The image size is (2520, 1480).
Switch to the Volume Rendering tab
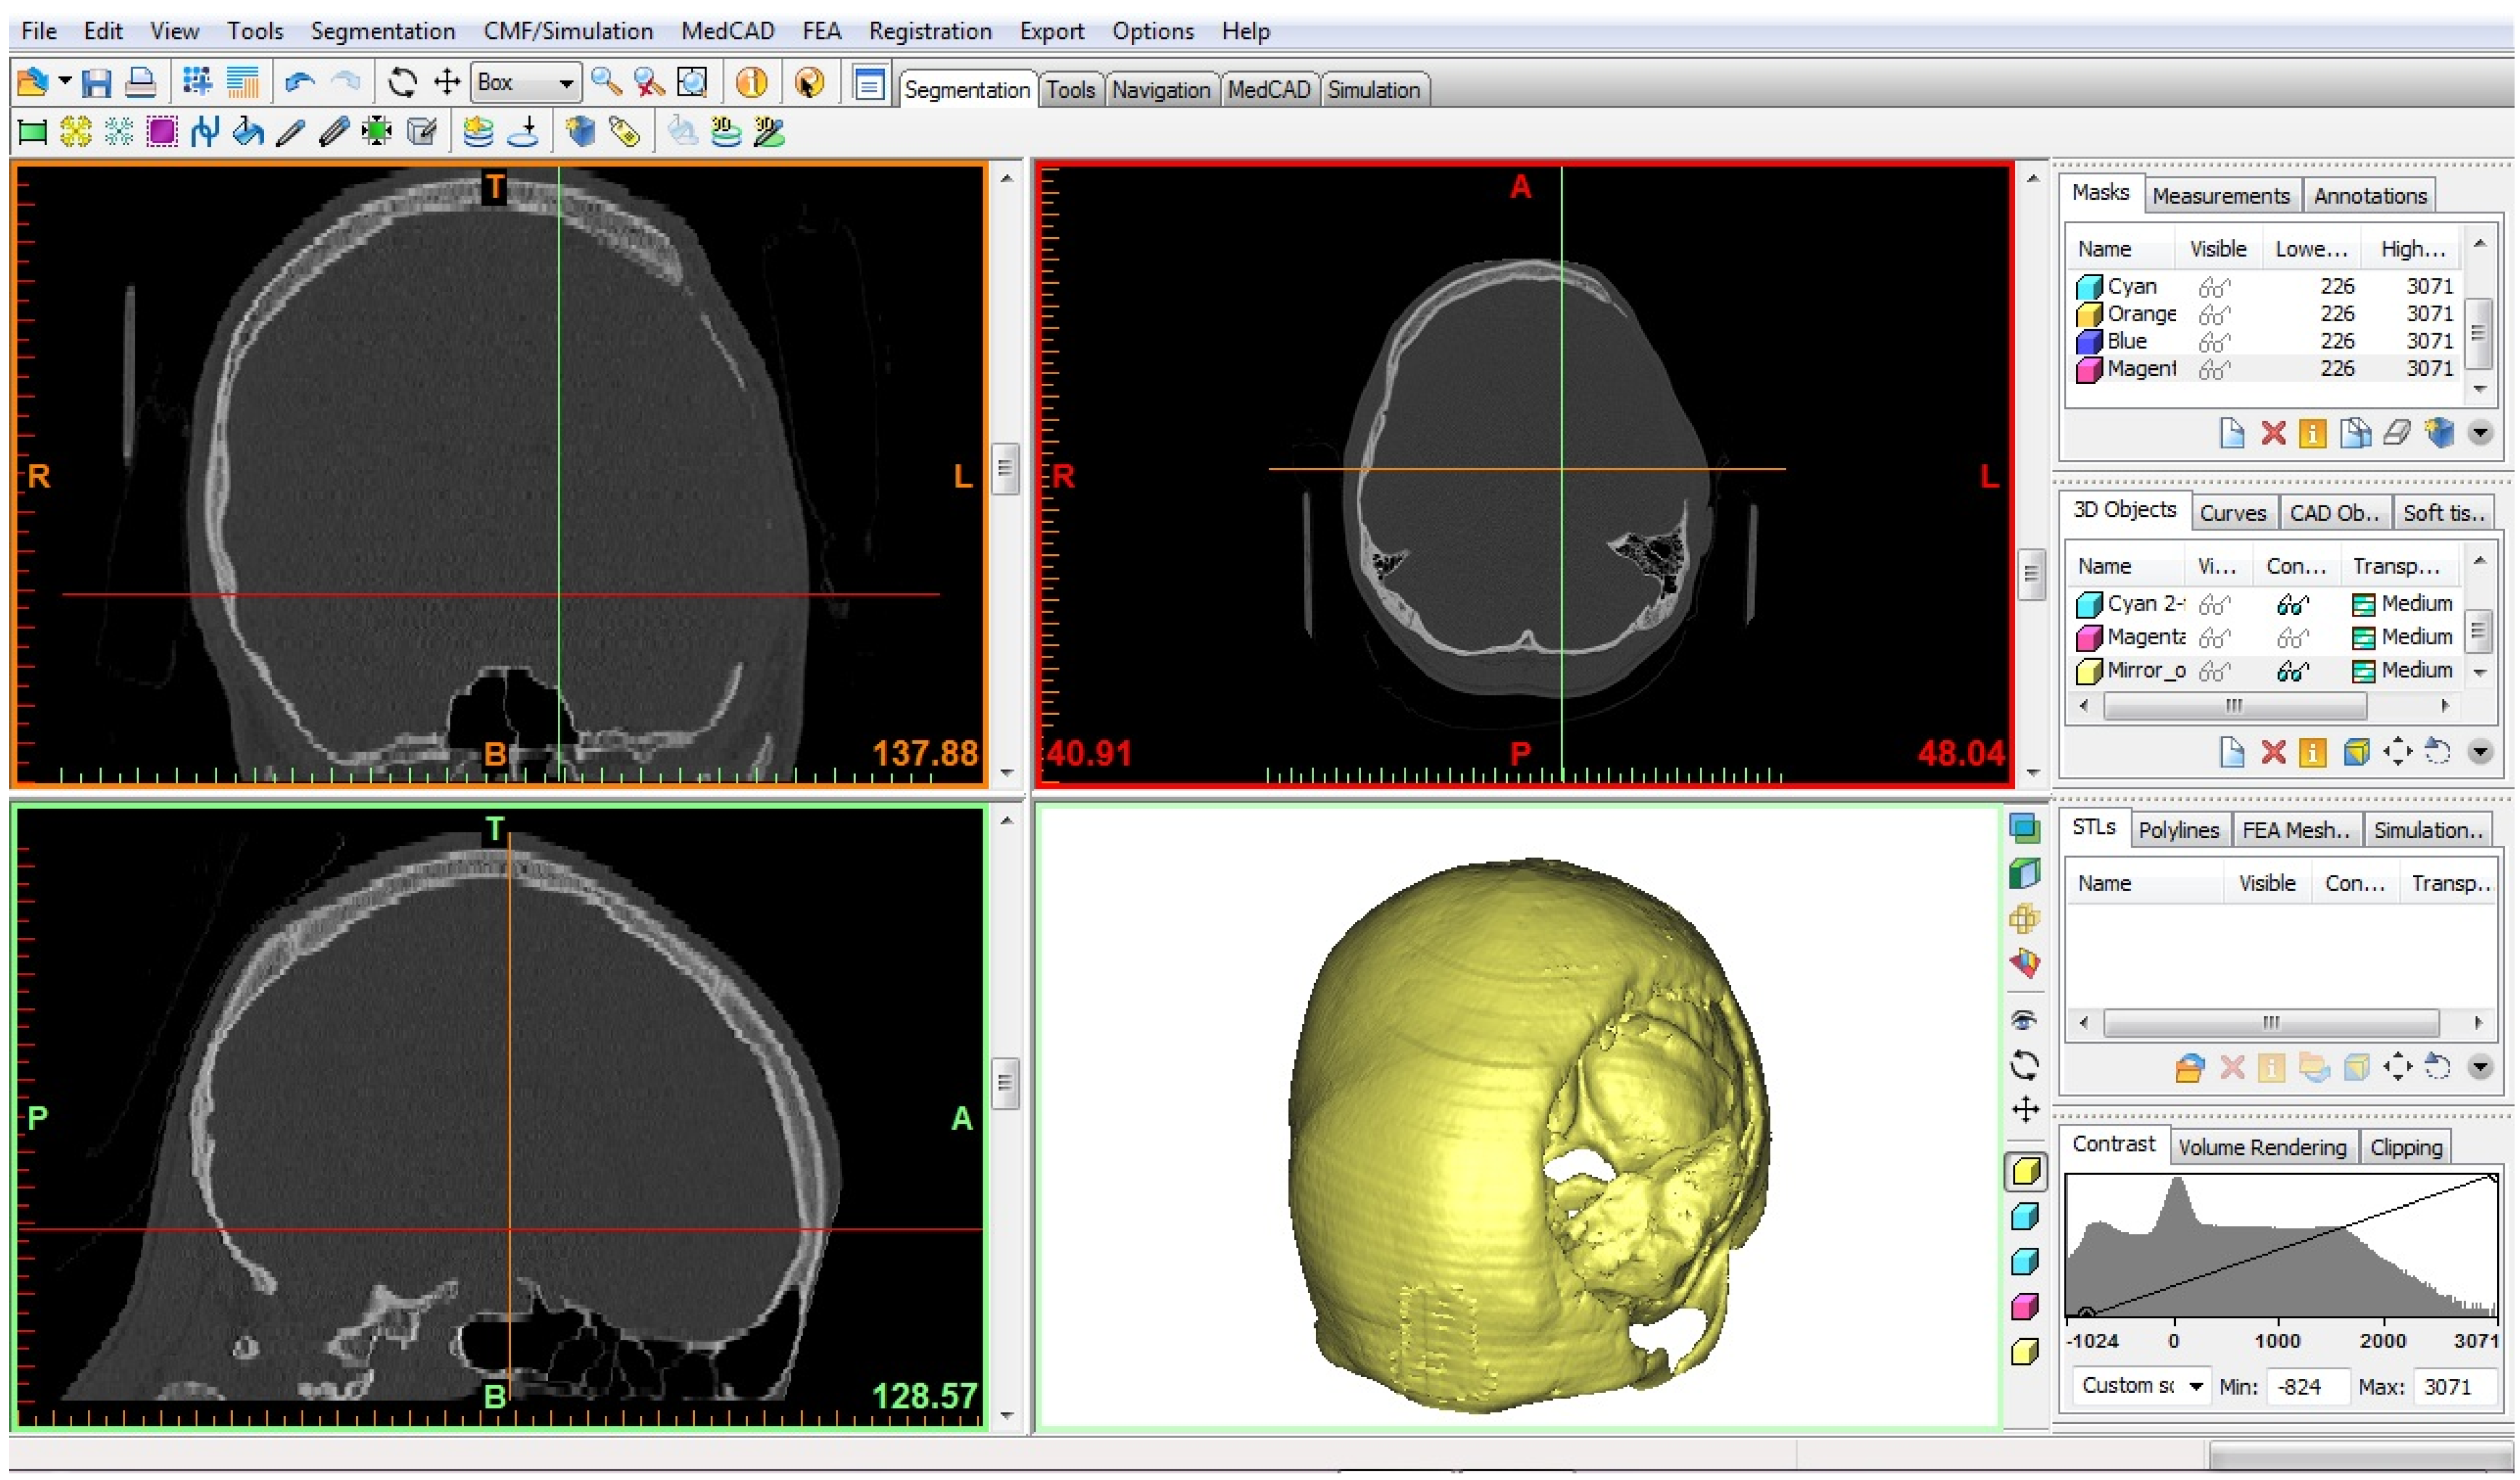coord(2262,1147)
